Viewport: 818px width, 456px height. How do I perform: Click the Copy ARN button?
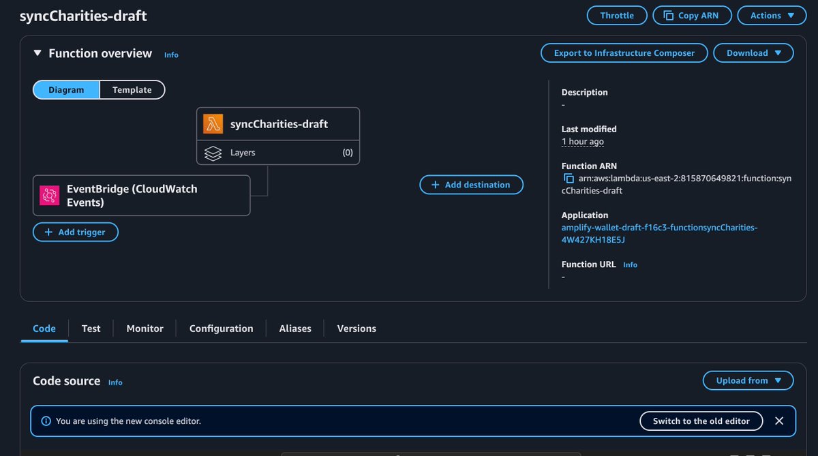(x=692, y=16)
